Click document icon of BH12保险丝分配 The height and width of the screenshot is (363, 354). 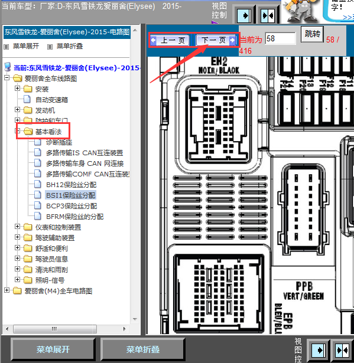[38, 184]
